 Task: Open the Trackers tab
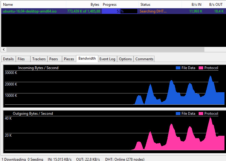click(39, 59)
